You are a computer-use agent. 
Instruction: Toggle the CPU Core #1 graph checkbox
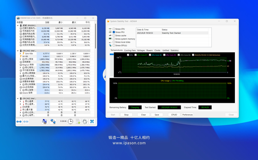coord(136,55)
